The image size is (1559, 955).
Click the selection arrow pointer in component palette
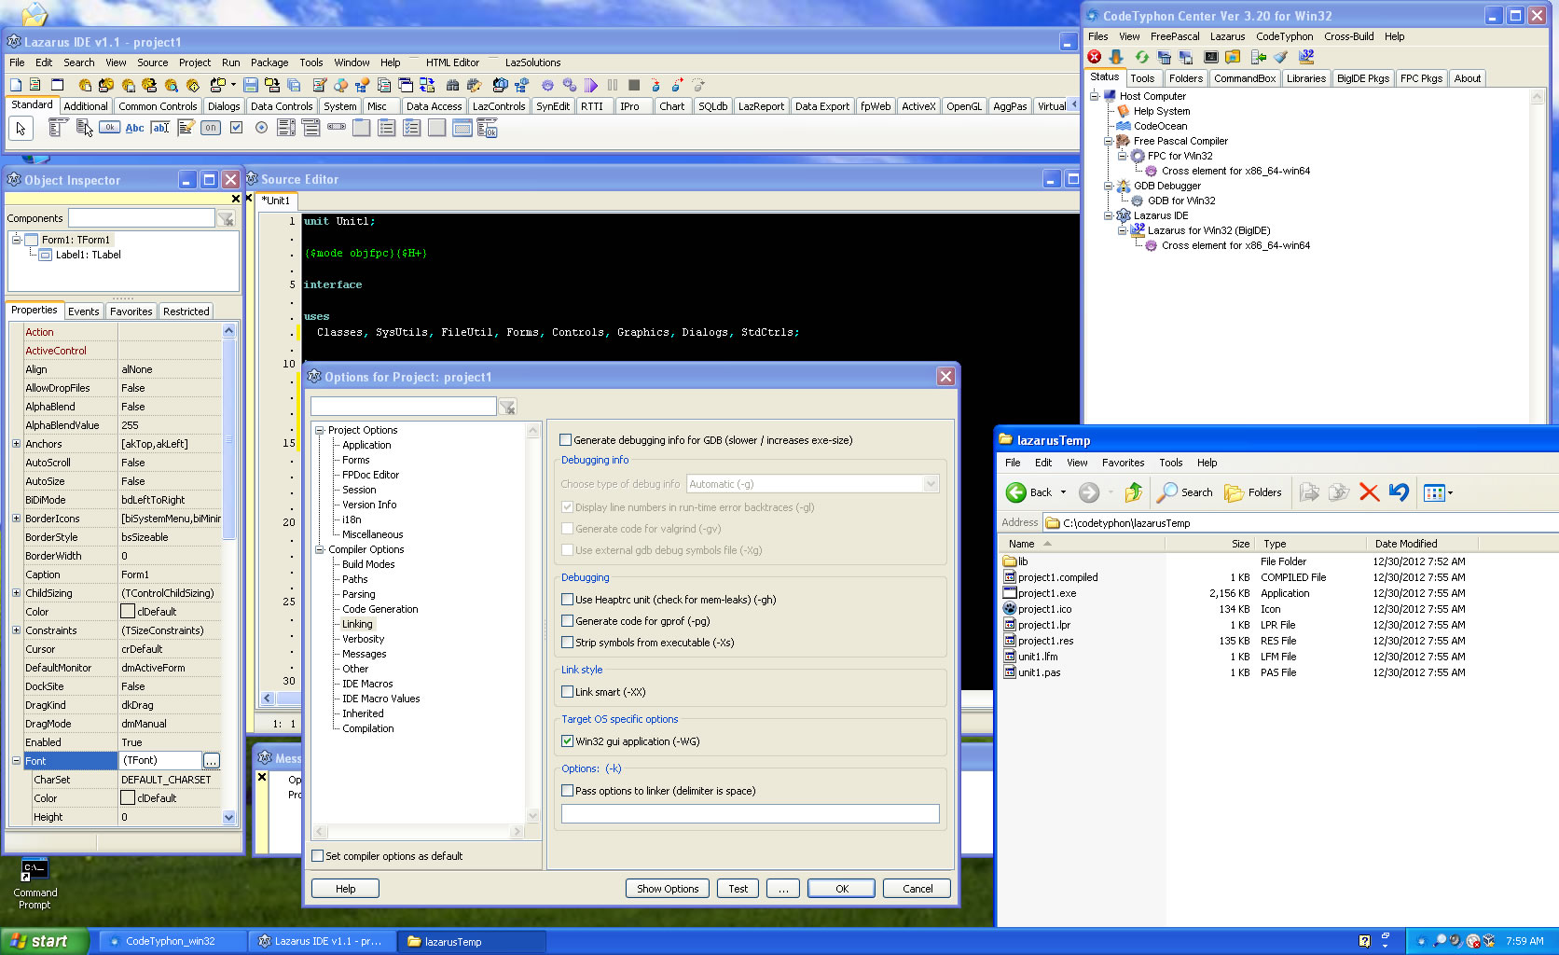(21, 129)
